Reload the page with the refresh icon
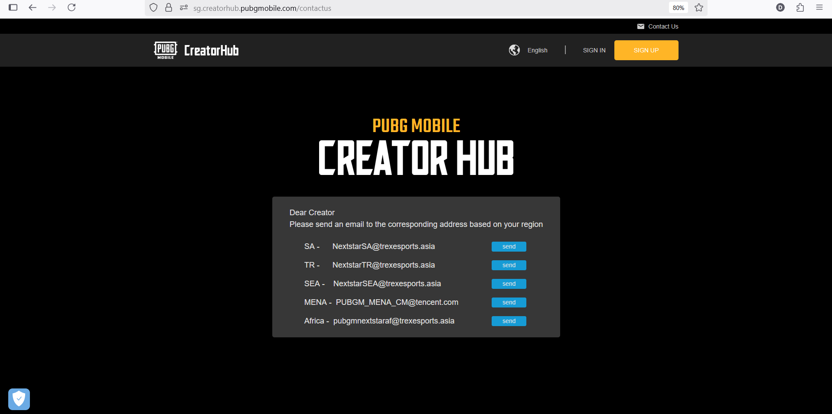The width and height of the screenshot is (832, 414). click(72, 7)
